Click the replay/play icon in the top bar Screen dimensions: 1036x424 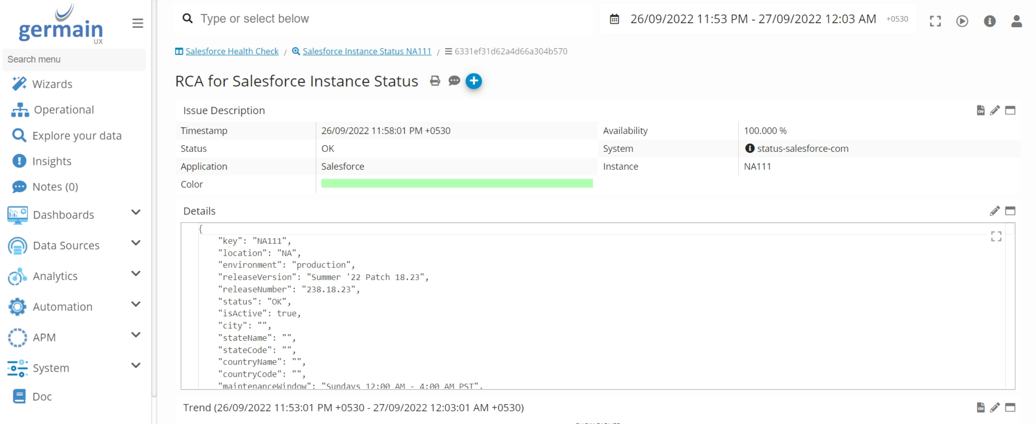pos(962,21)
